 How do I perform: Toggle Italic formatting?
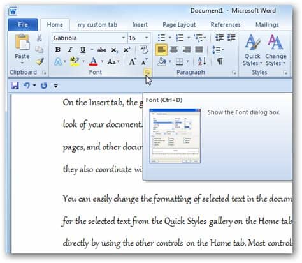click(x=70, y=50)
